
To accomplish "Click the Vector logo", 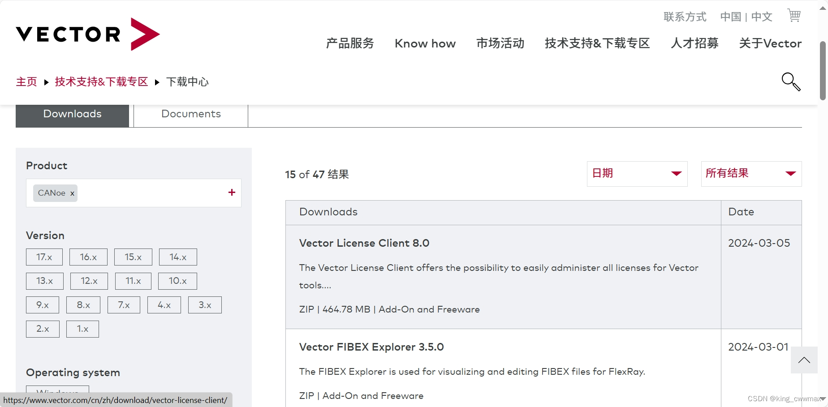I will point(88,34).
